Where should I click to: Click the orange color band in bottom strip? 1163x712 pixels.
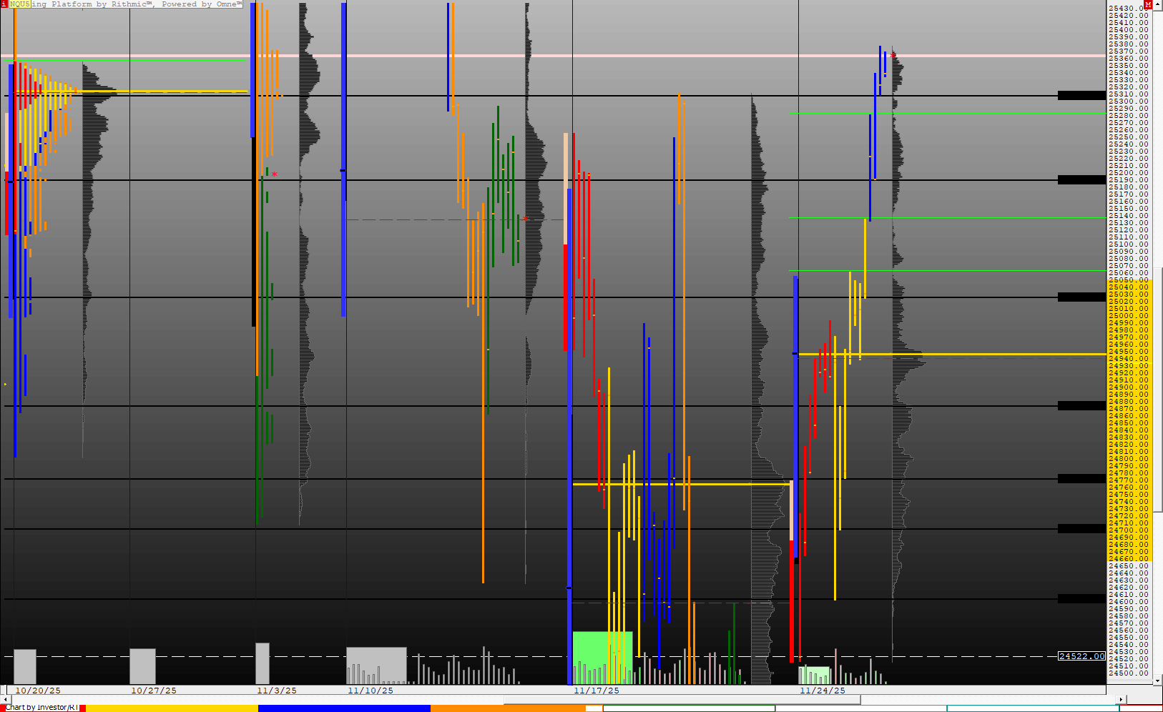pos(508,708)
